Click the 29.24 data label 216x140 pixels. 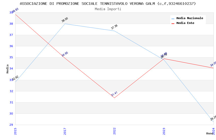[x=213, y=118]
